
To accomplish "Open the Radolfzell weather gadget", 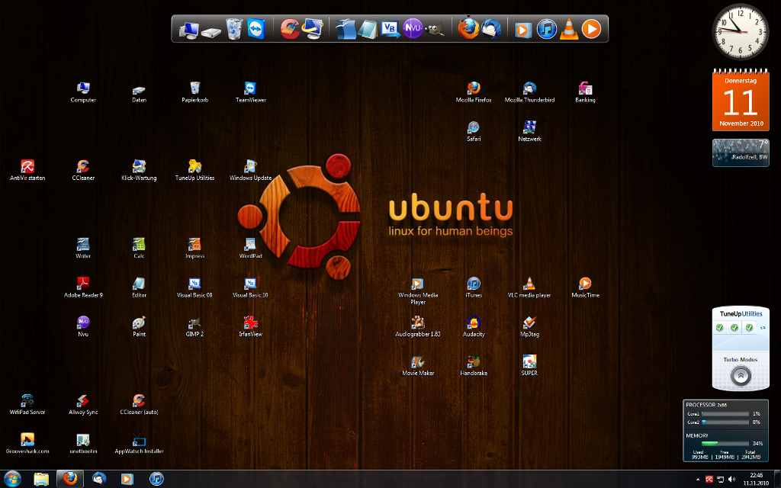I will [741, 152].
